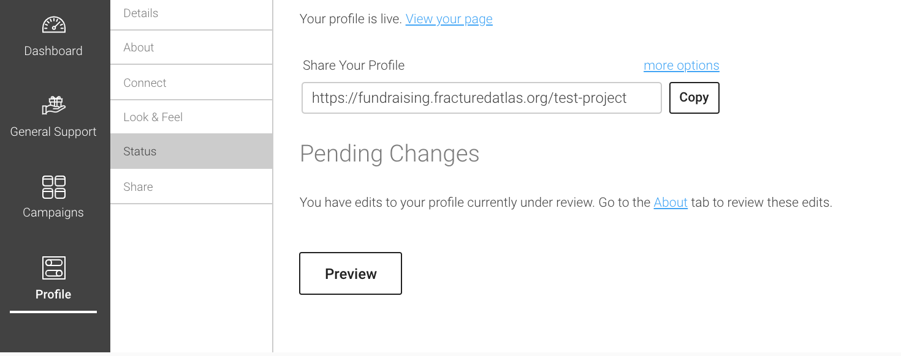901x356 pixels.
Task: Open the Look & Feel tab
Action: click(x=191, y=117)
